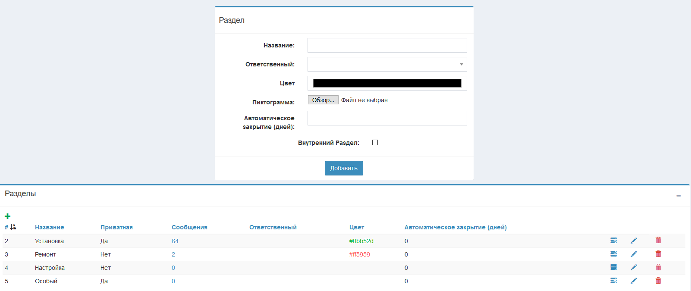Delete the Установка section via trash icon
The width and height of the screenshot is (691, 291).
[658, 241]
